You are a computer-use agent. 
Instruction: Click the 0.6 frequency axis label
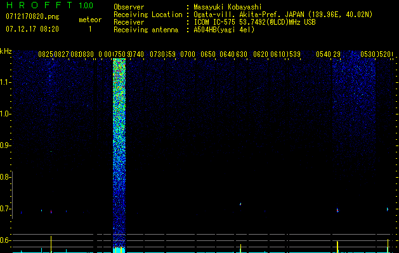[5, 240]
